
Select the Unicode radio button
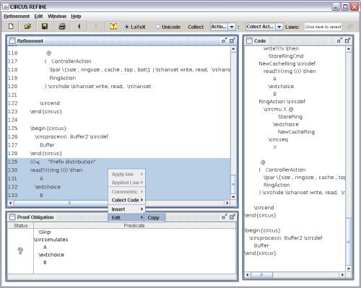coord(157,27)
